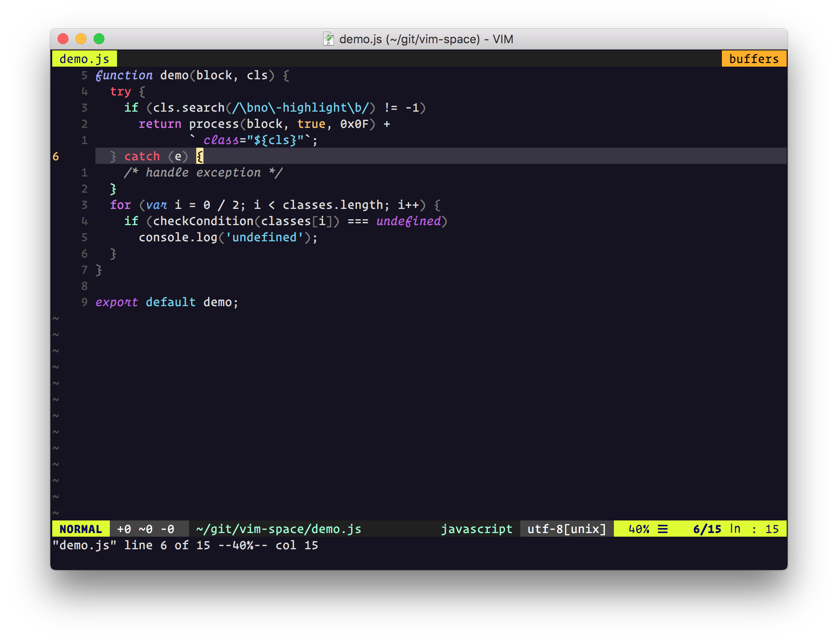Close the Vim window with red button

(63, 39)
